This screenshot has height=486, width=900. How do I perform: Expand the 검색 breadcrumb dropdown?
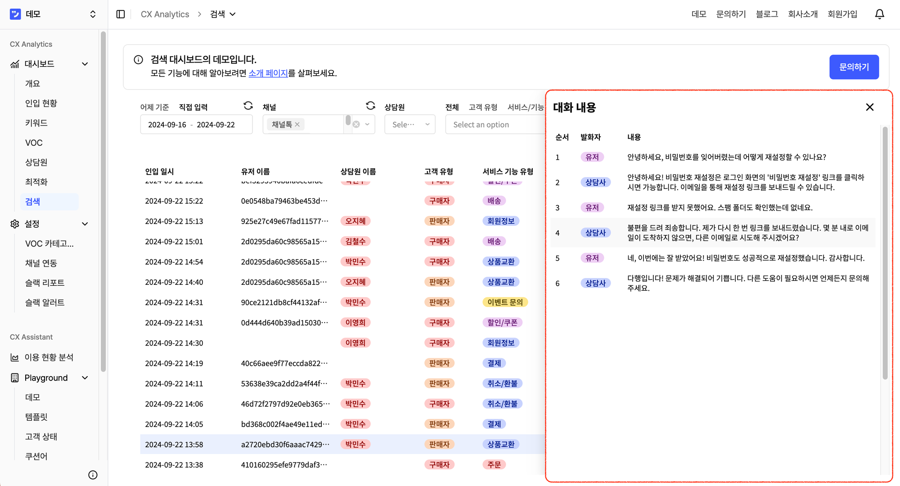[x=233, y=14]
